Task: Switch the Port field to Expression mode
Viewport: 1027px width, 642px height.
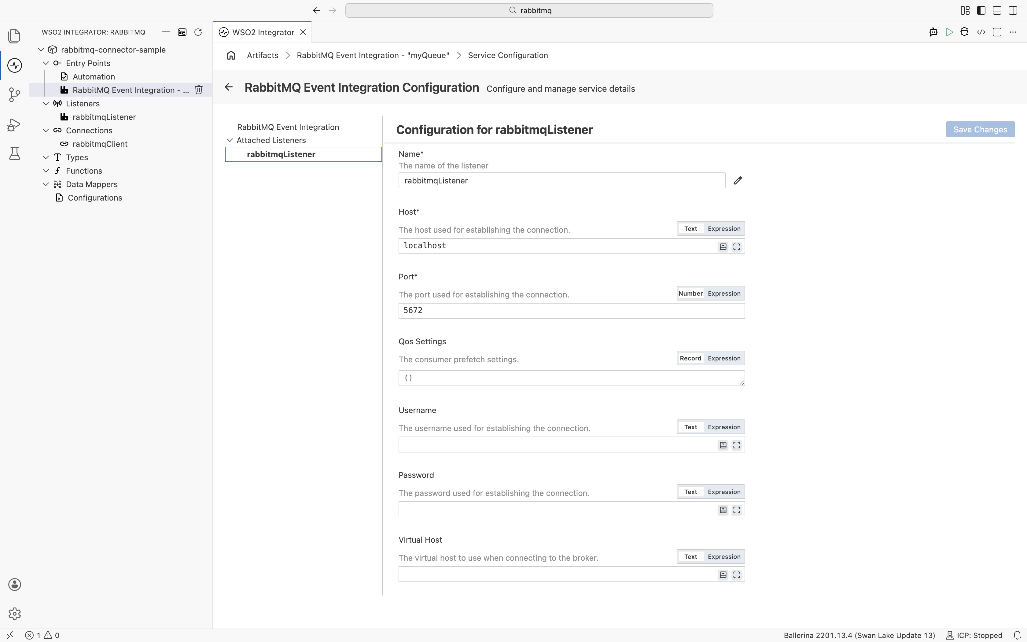Action: [724, 293]
